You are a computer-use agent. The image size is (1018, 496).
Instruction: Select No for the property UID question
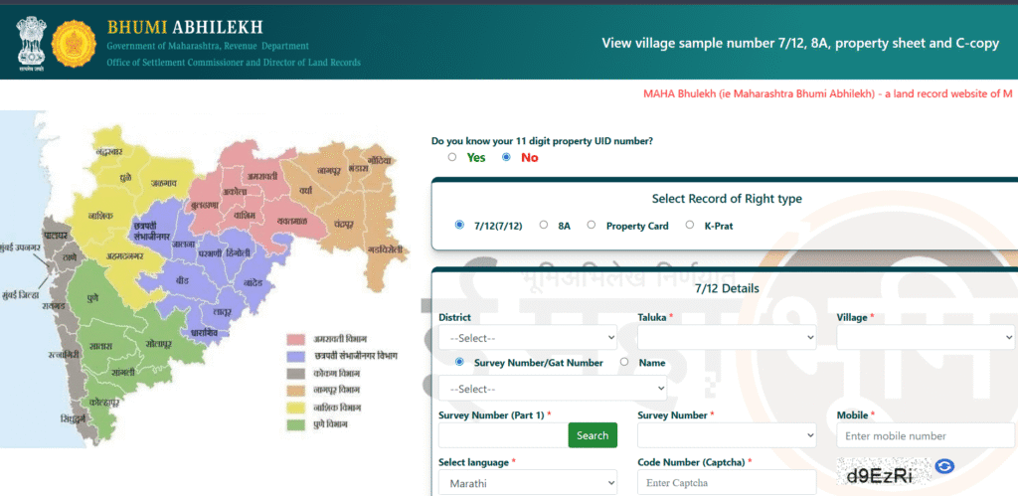coord(506,157)
